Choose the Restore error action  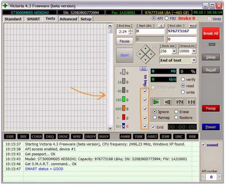[x=176, y=117]
